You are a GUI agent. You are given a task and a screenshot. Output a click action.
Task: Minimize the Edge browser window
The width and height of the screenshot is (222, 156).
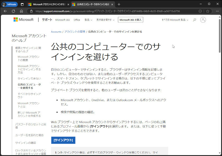pyautogui.click(x=201, y=4)
